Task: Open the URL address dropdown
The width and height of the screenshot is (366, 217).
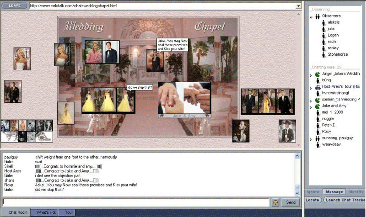Action: coord(298,6)
